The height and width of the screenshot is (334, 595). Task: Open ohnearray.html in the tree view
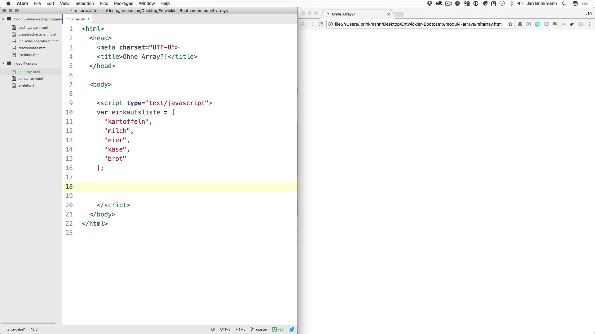30,79
